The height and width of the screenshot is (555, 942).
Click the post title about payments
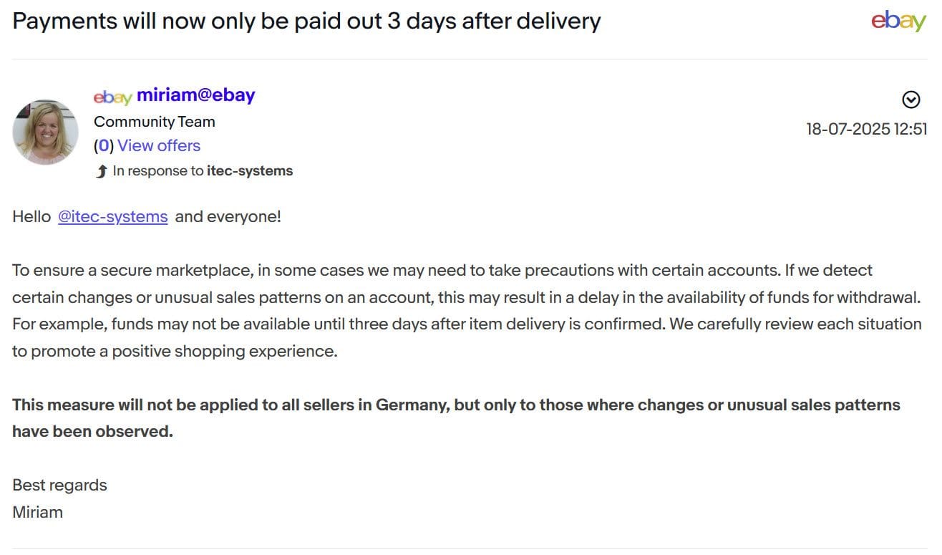[306, 21]
